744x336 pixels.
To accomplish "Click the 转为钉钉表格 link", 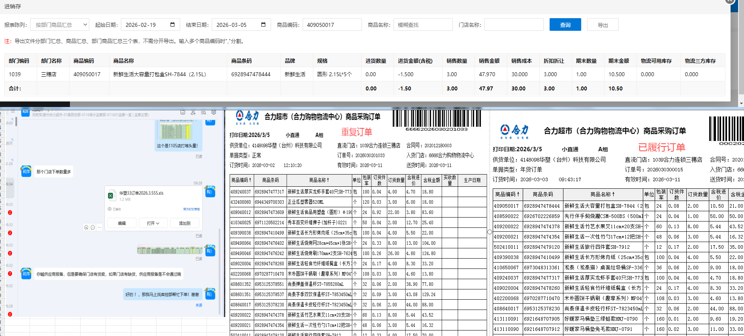I will [x=191, y=209].
